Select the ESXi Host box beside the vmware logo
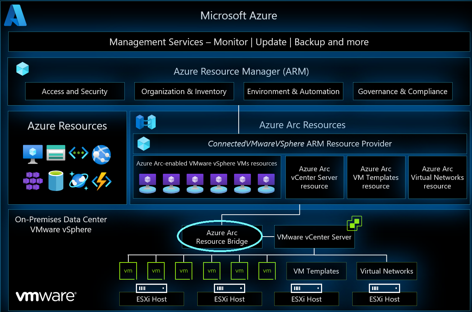This screenshot has width=472, height=312. tap(151, 299)
